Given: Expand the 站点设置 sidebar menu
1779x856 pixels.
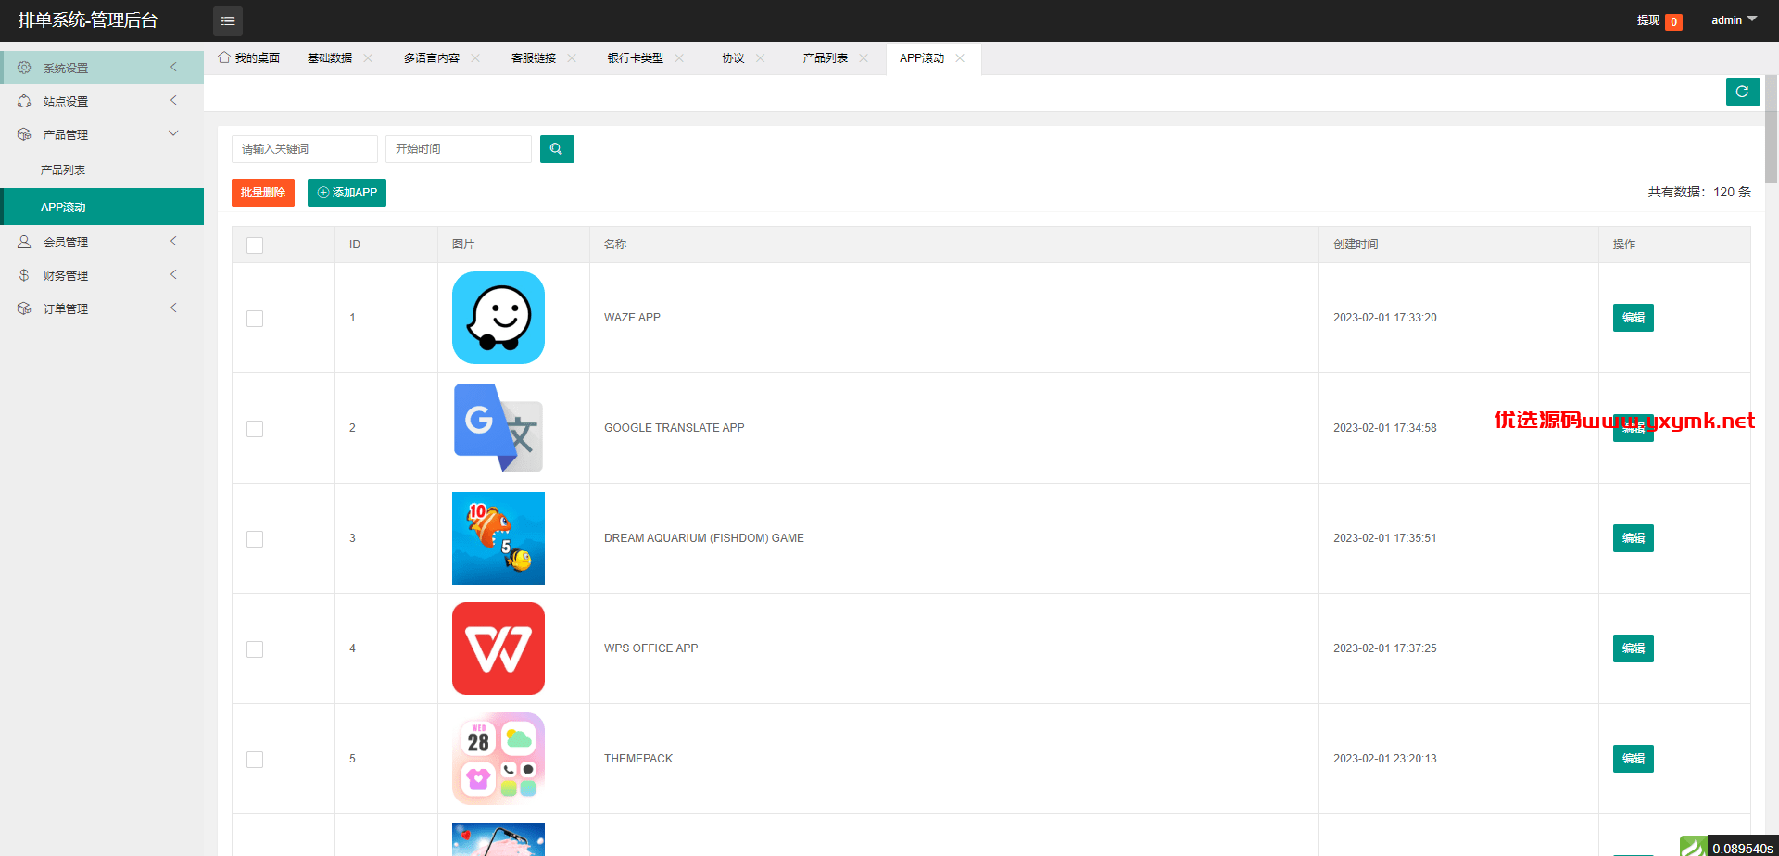Looking at the screenshot, I should (x=102, y=101).
